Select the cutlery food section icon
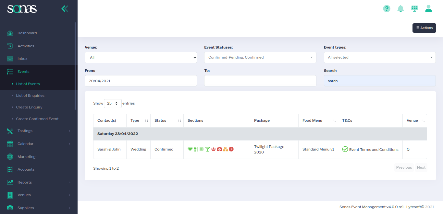443x214 pixels. click(x=196, y=149)
